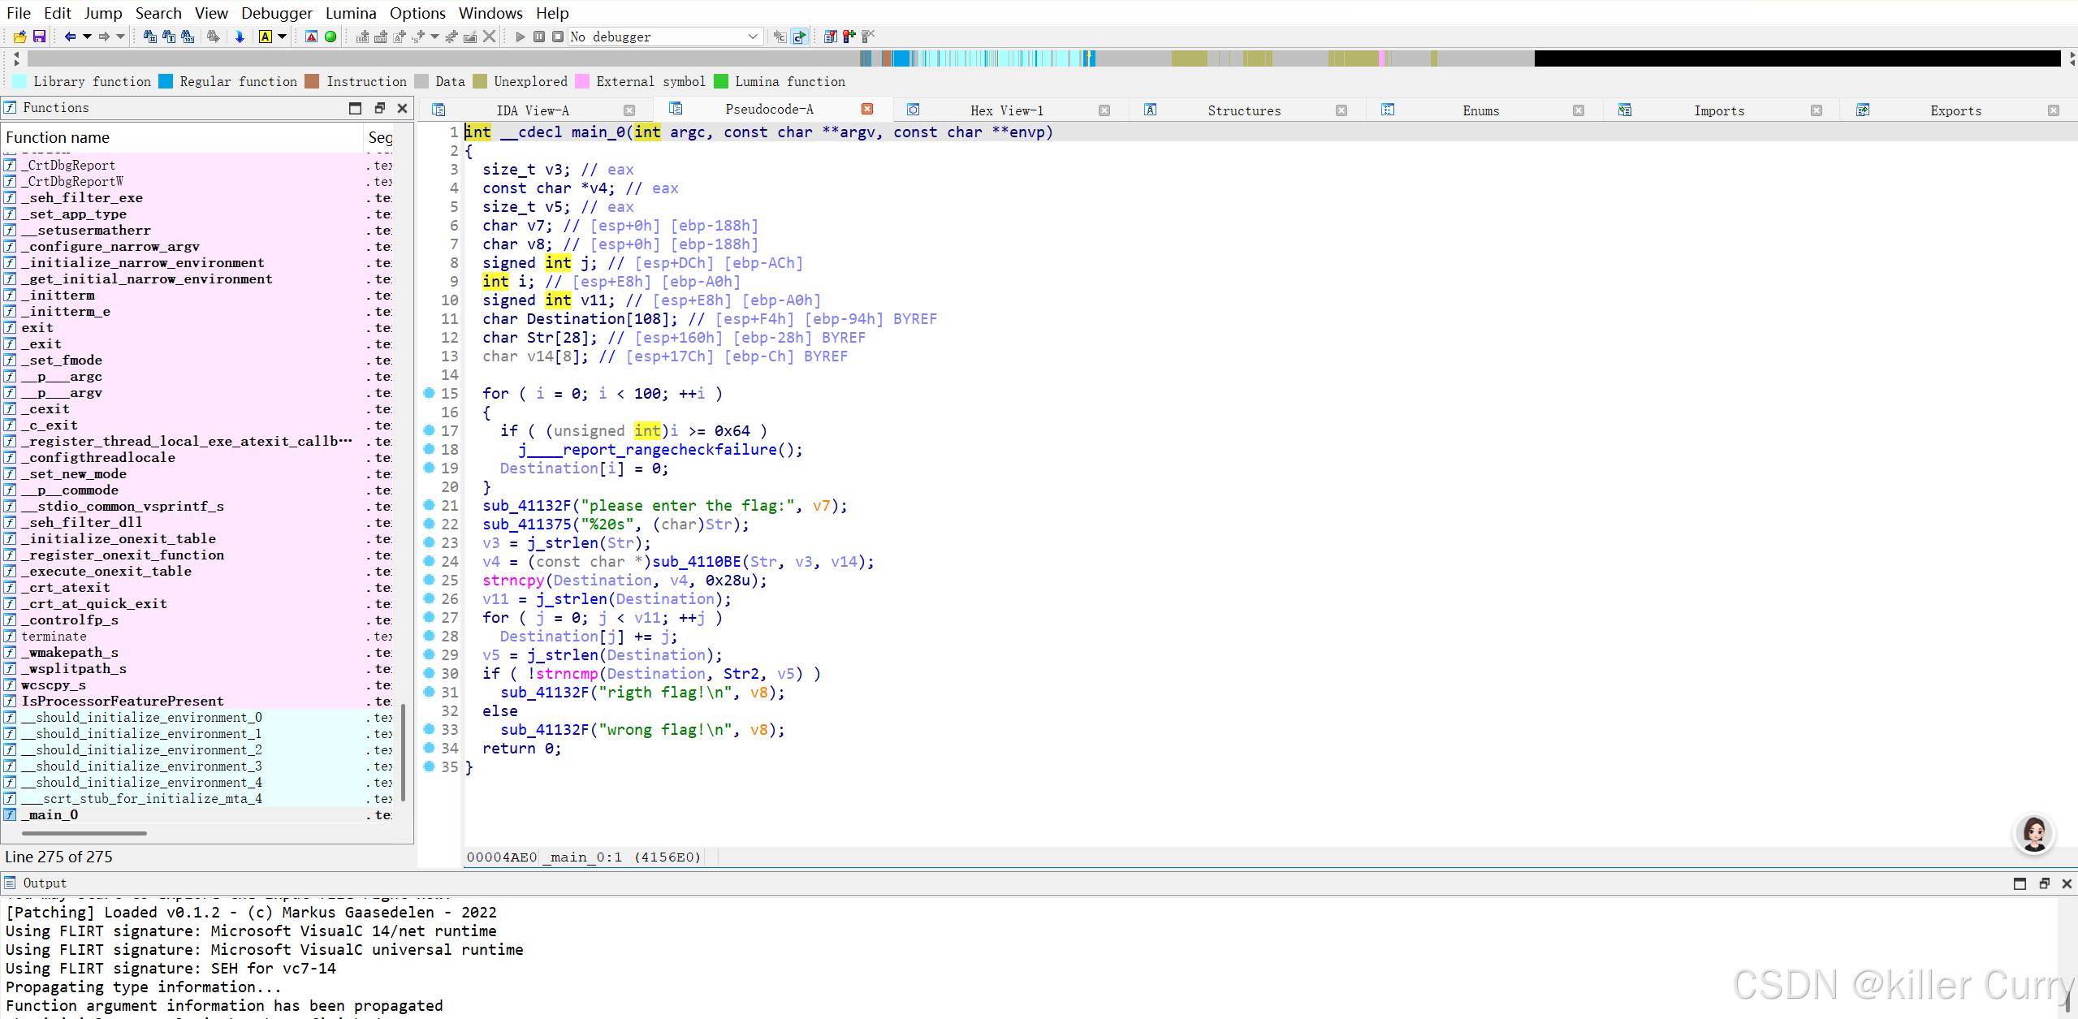Toggle float mode on the Functions panel
Screen dimensions: 2078x1019
[378, 107]
